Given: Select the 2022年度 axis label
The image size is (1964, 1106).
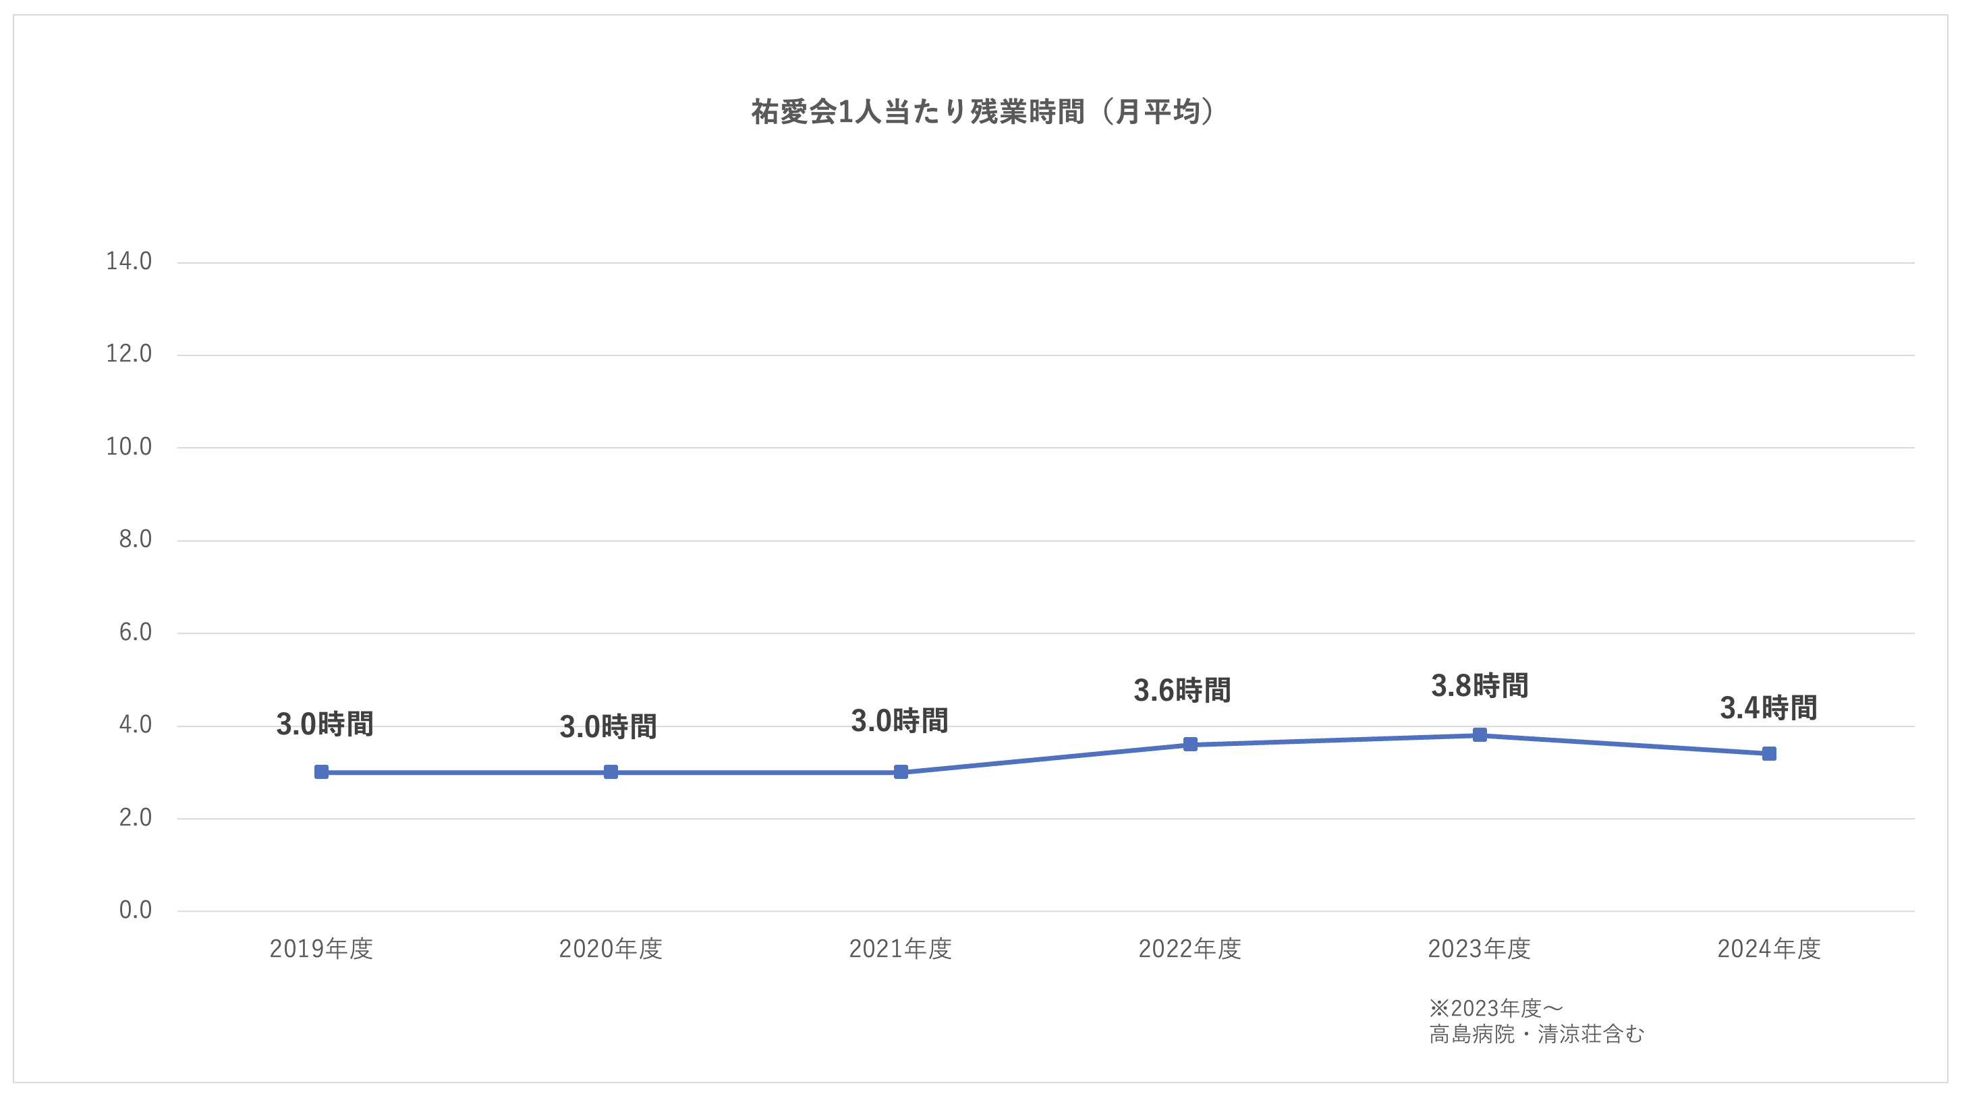Looking at the screenshot, I should click(x=1189, y=948).
